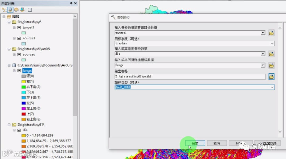
Task: Click the green 右下角(2) swatch
Action: [24, 87]
